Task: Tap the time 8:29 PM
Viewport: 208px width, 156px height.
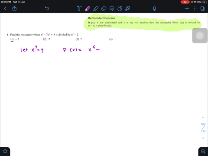Action: [x=6, y=2]
